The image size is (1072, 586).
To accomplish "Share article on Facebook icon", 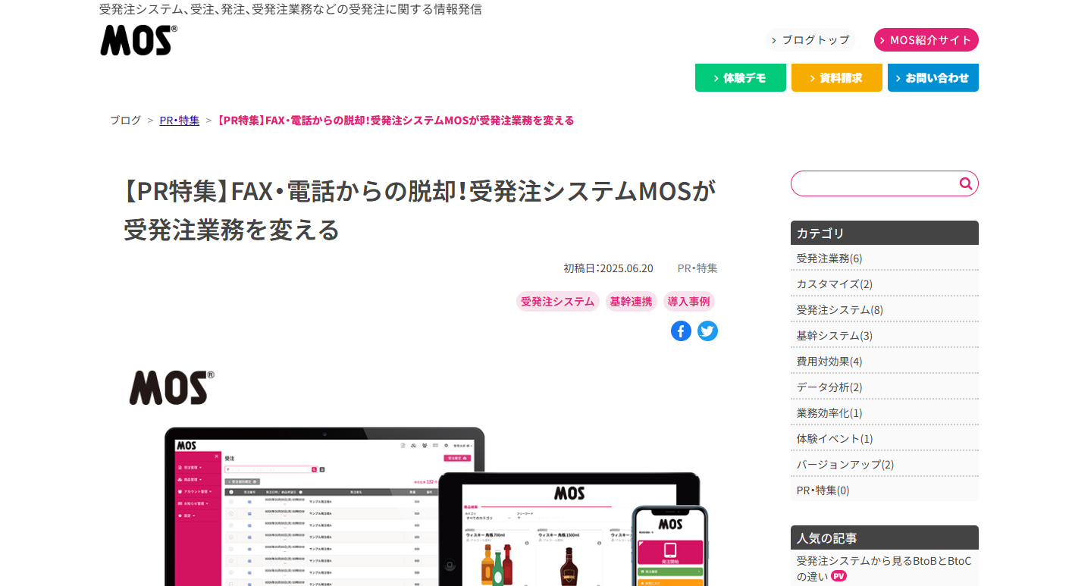I will (681, 331).
